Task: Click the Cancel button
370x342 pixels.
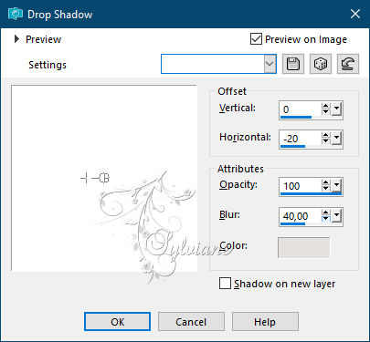Action: pos(191,322)
